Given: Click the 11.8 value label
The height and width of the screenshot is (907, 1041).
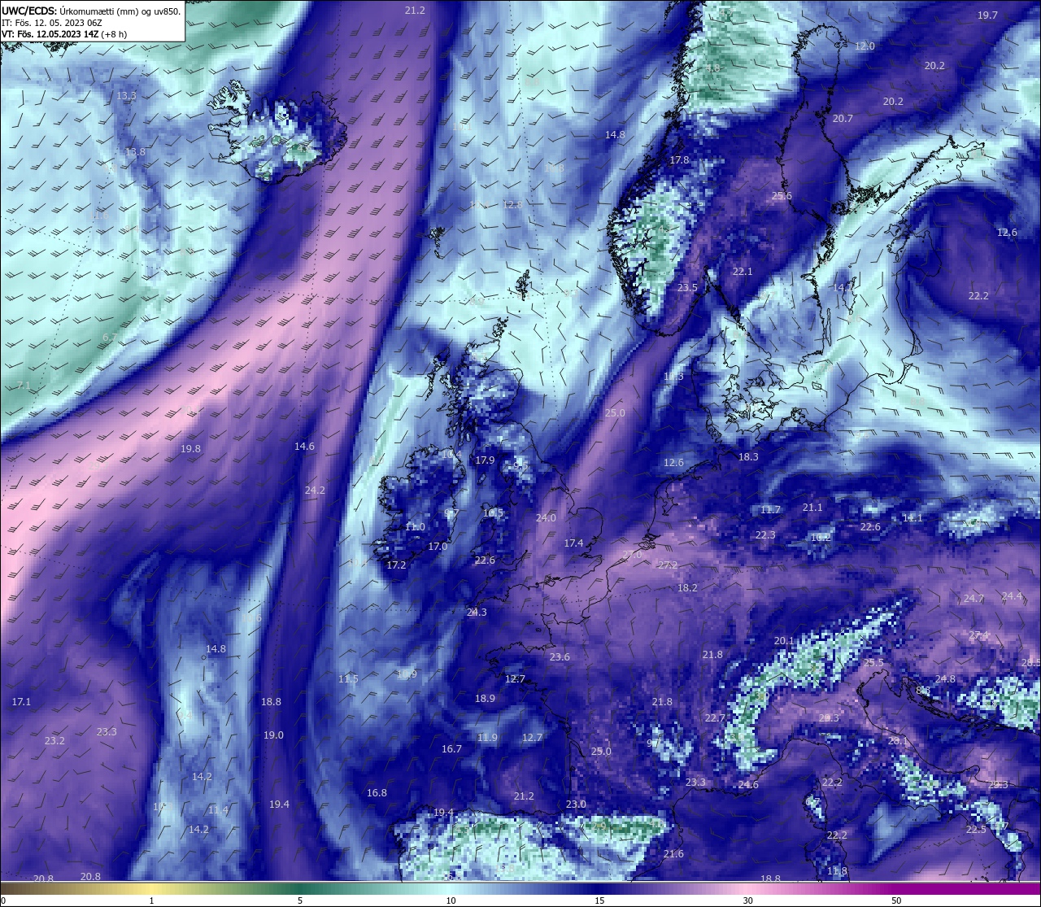Looking at the screenshot, I should (837, 871).
